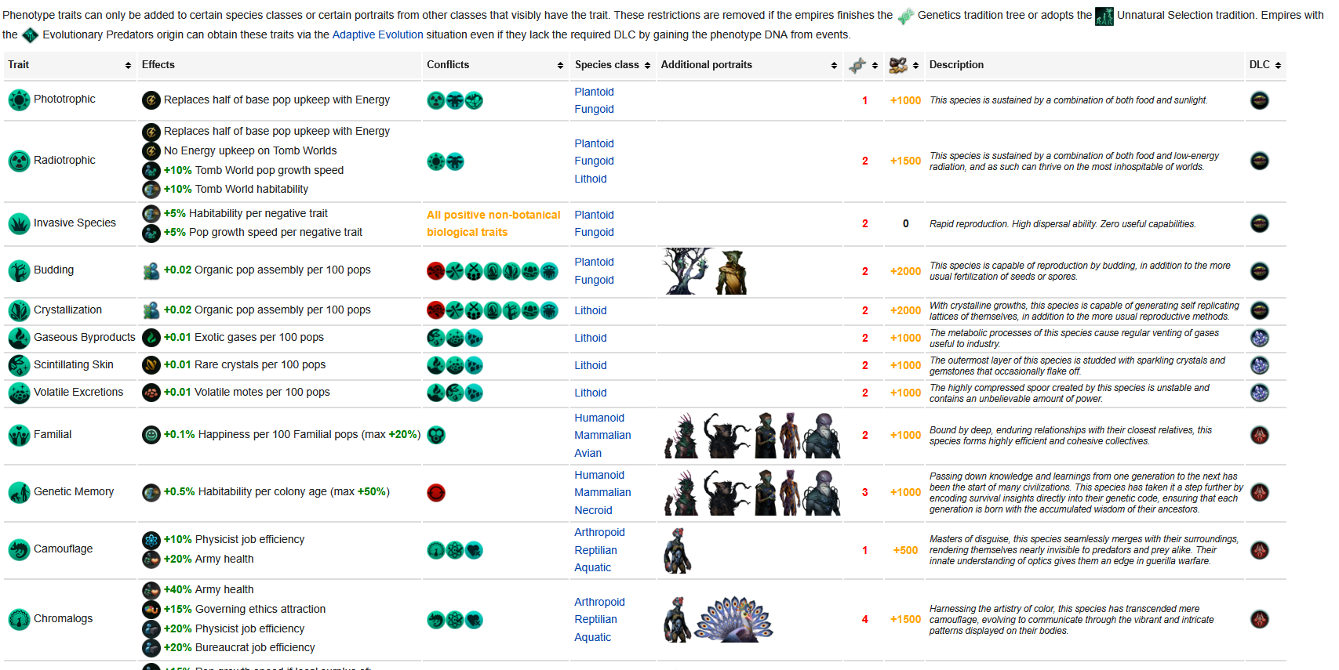Click the volatile motes icon in Volatile Excretions effects

click(151, 393)
